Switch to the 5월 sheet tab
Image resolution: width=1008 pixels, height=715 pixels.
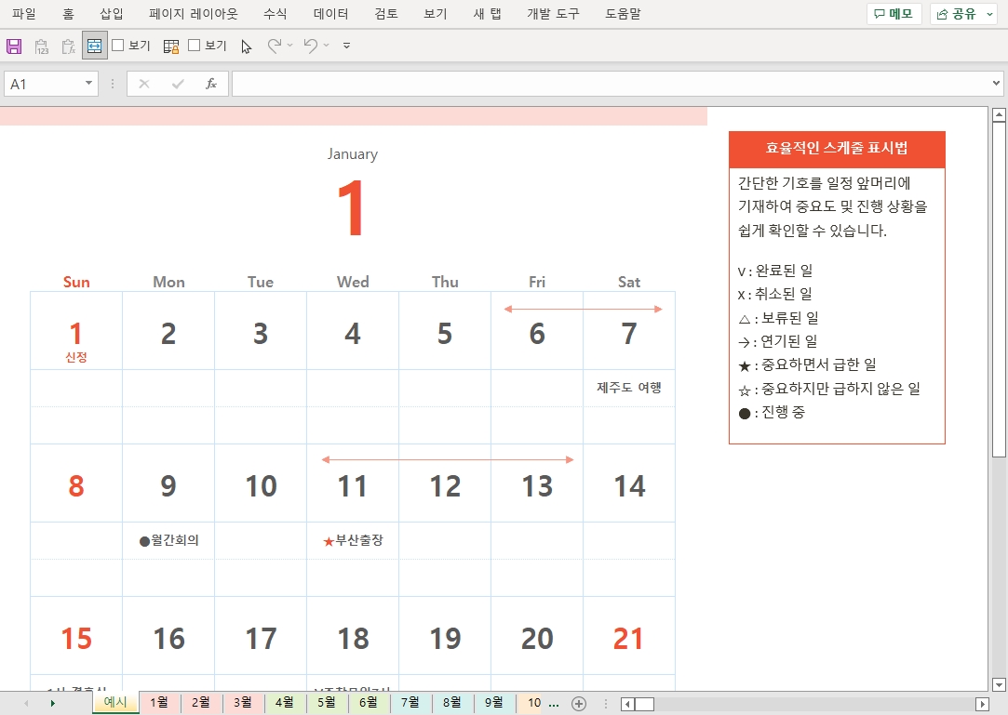(x=326, y=703)
